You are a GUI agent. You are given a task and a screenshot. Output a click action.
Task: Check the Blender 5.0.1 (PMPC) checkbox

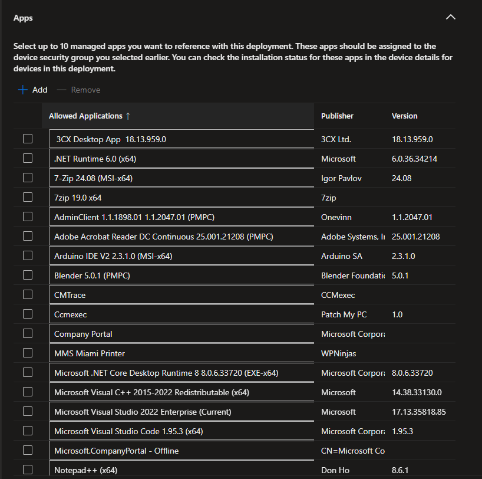coord(28,275)
